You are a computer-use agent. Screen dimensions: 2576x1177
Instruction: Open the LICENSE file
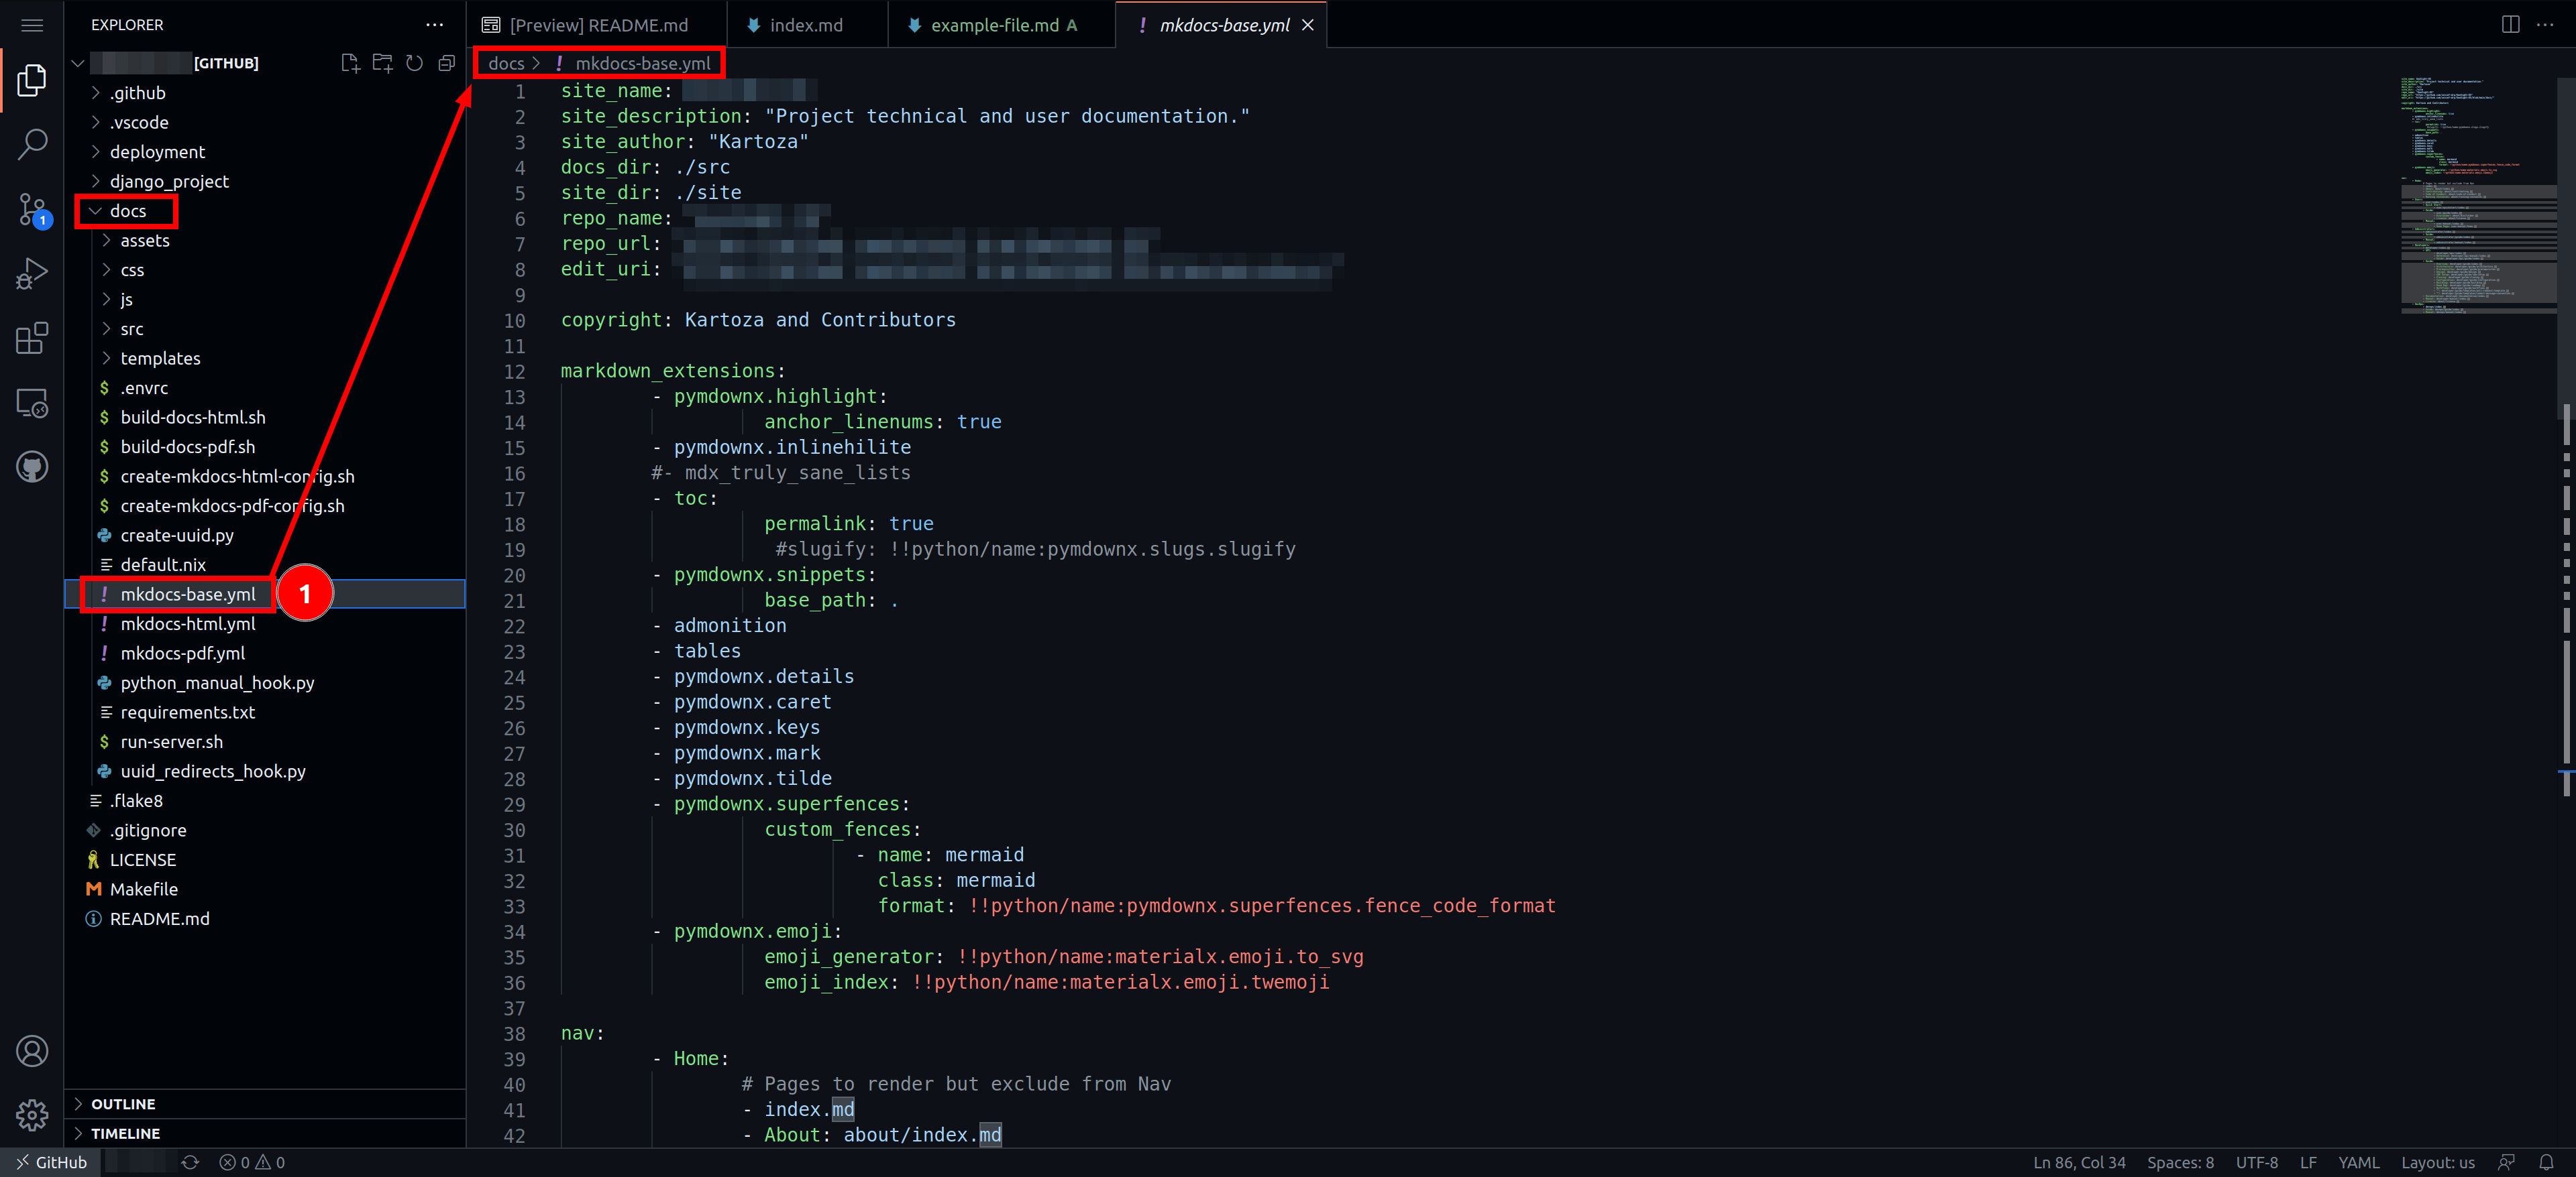point(265,859)
